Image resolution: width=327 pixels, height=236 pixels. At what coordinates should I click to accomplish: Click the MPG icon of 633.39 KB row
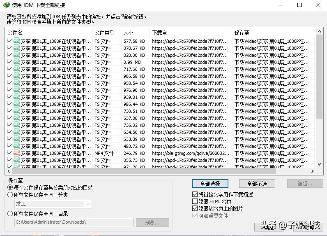[x=17, y=139]
